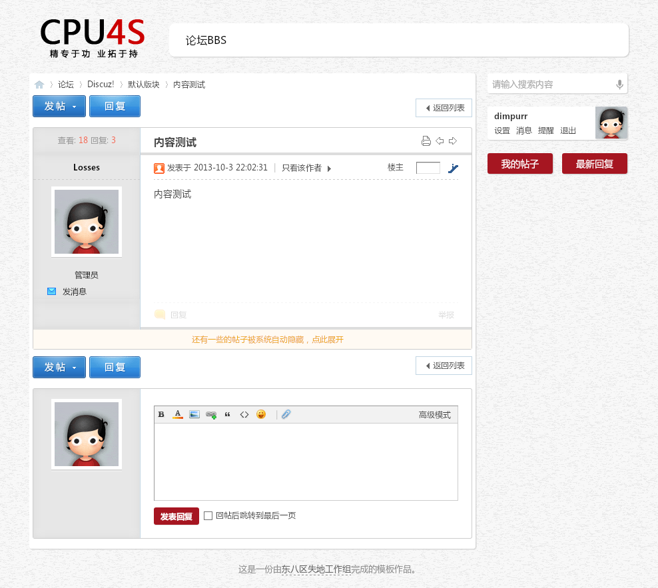Image resolution: width=658 pixels, height=588 pixels.
Task: Open the emoji smiley picker
Action: 261,415
